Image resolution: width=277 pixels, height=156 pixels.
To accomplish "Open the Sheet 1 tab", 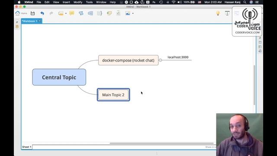I will (27, 147).
